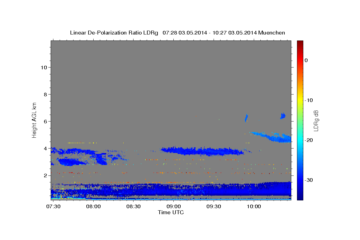Click the 'Time UTC' x-axis label

[171, 212]
